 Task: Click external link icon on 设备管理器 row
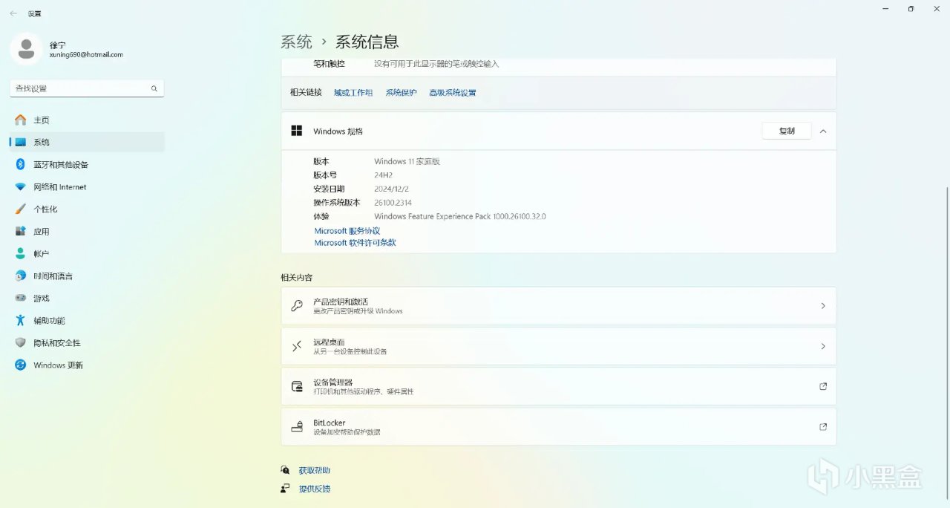point(822,386)
